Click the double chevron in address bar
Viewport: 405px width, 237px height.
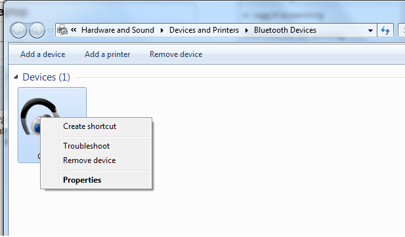click(74, 30)
